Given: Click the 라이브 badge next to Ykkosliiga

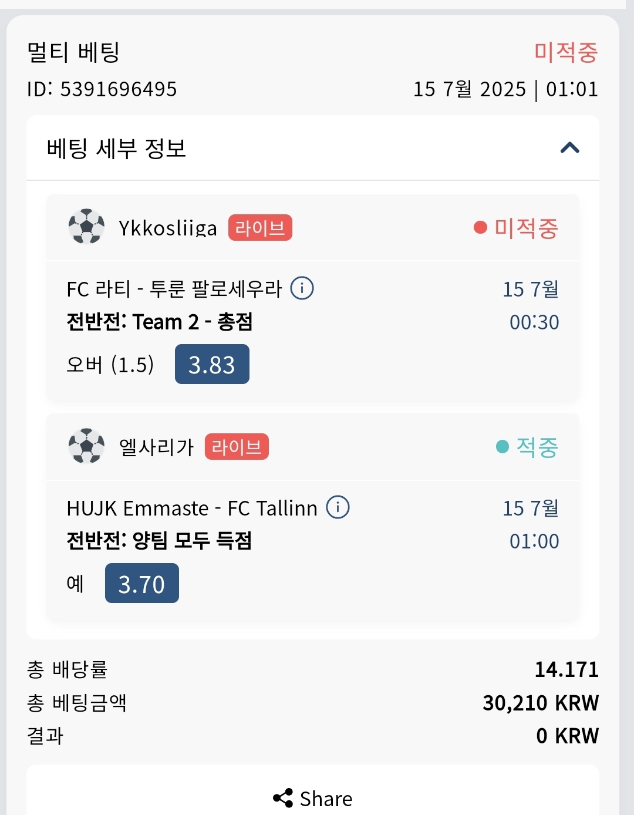Looking at the screenshot, I should [260, 228].
